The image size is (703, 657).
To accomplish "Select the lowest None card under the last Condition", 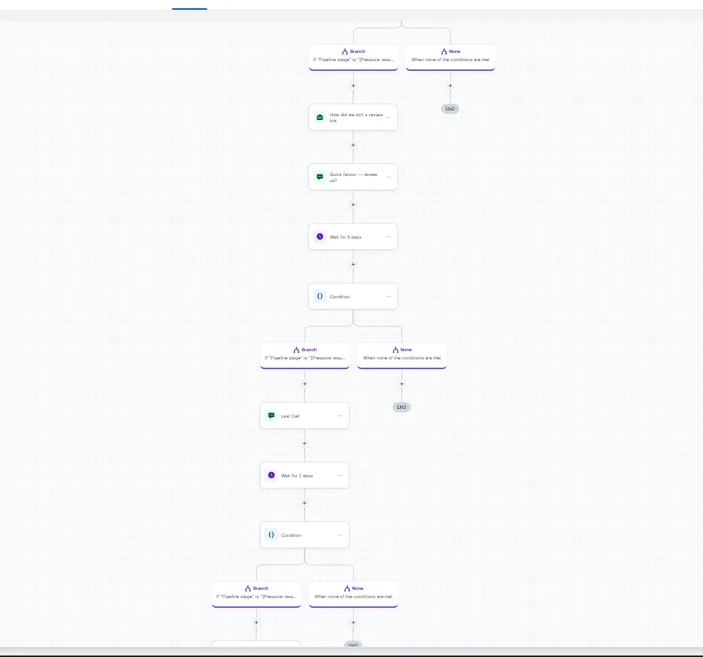I will (x=353, y=594).
